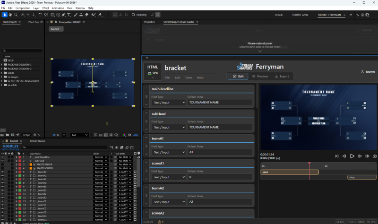This screenshot has width=378, height=224.
Task: Select the Brush tool
Action: (76, 15)
